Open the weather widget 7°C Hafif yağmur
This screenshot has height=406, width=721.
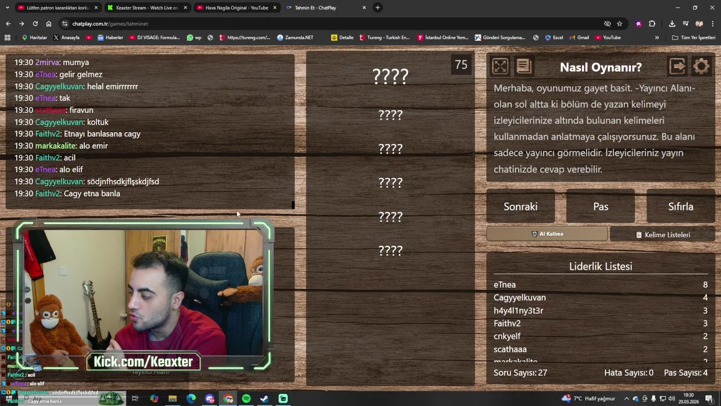coord(589,399)
